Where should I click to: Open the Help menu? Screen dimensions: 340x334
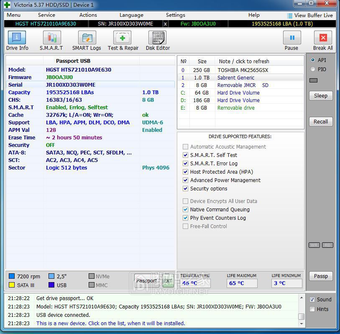pos(254,15)
